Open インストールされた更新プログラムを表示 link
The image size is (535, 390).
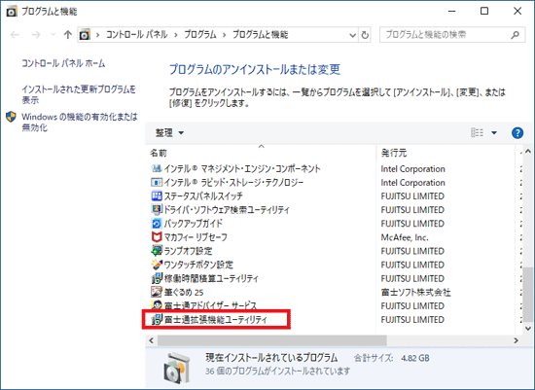click(79, 94)
